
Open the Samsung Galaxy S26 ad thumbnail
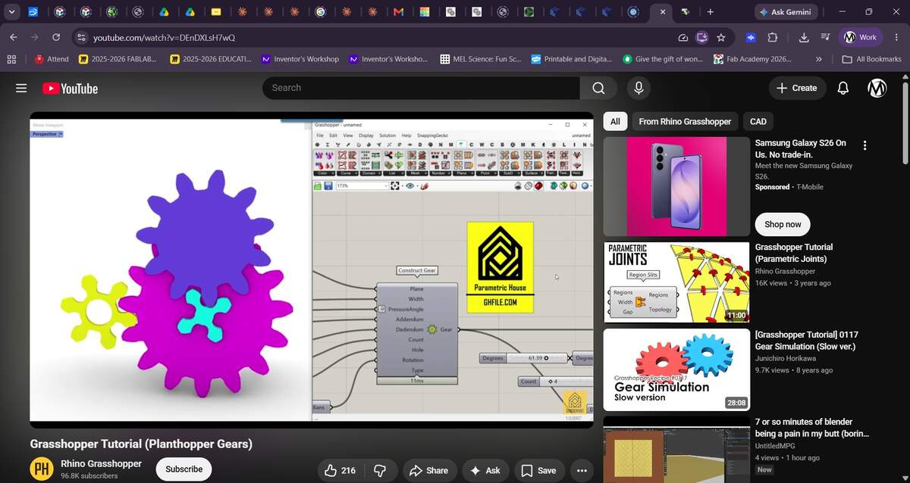tap(676, 186)
